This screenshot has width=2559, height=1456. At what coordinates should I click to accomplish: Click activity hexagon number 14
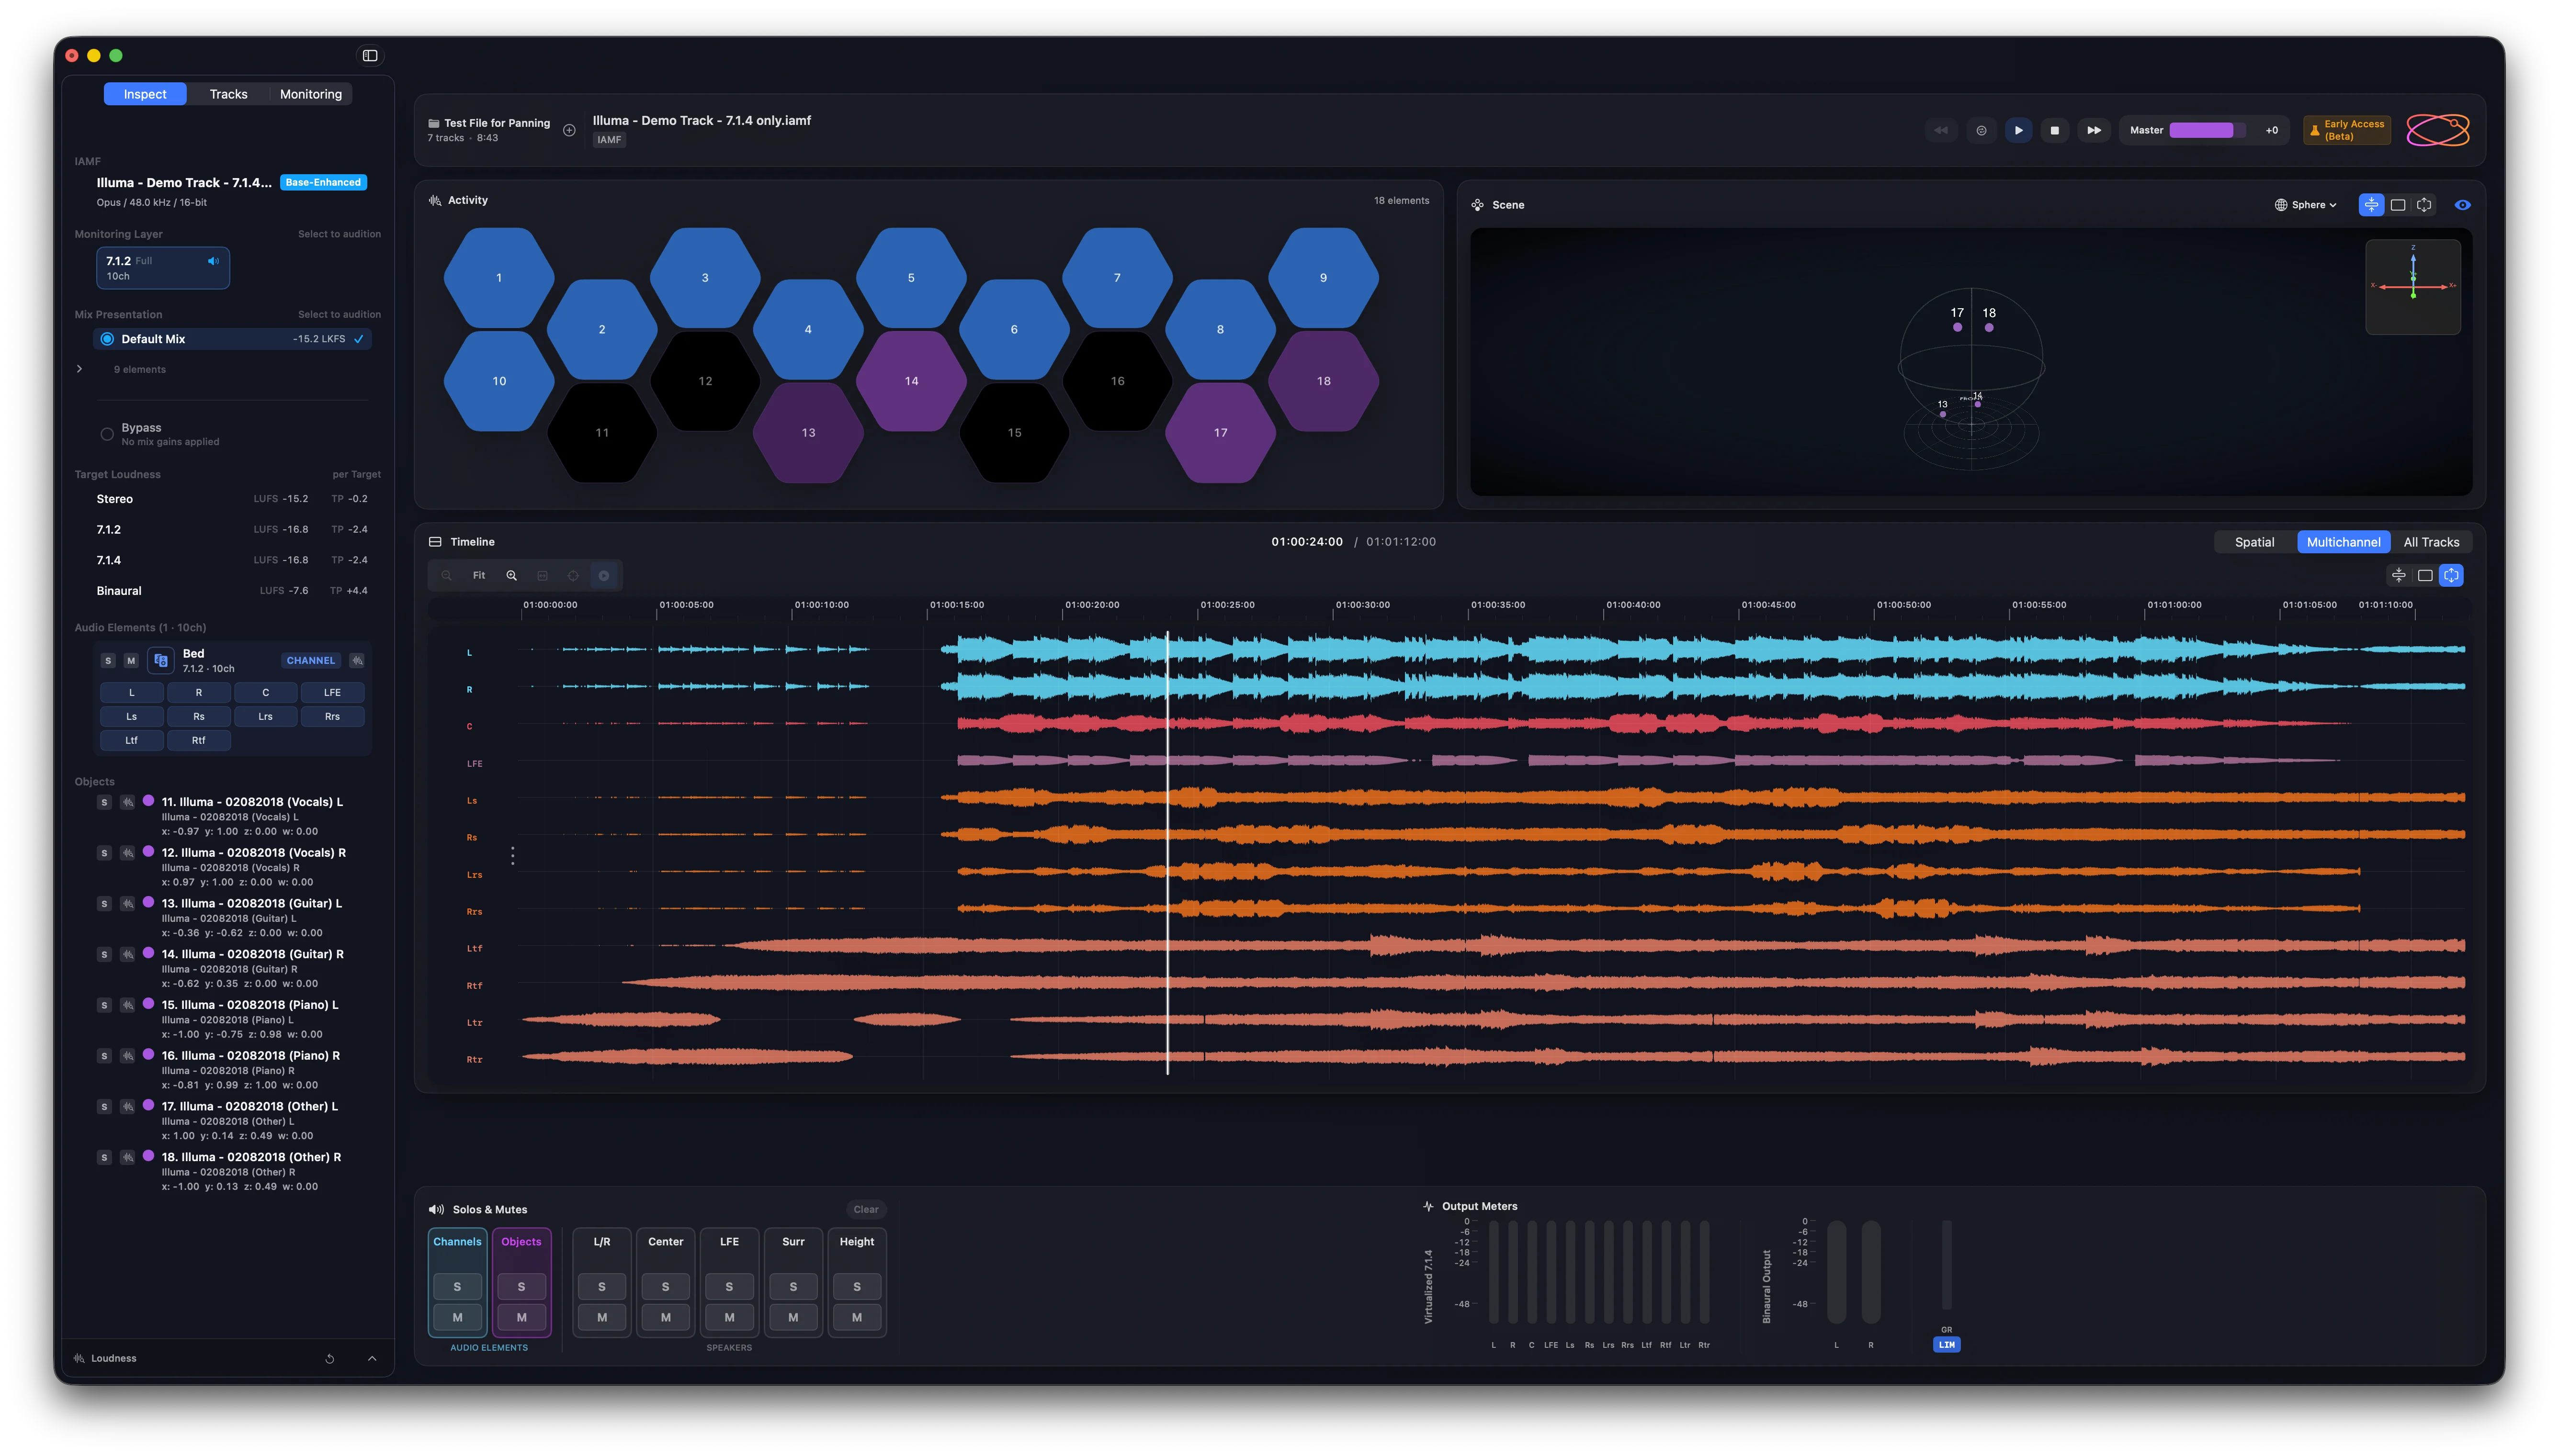(911, 382)
